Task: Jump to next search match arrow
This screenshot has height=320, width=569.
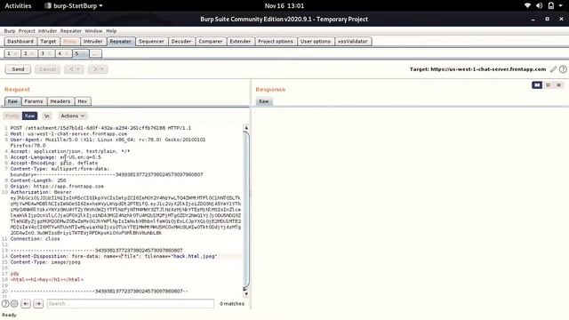Action: (x=38, y=304)
